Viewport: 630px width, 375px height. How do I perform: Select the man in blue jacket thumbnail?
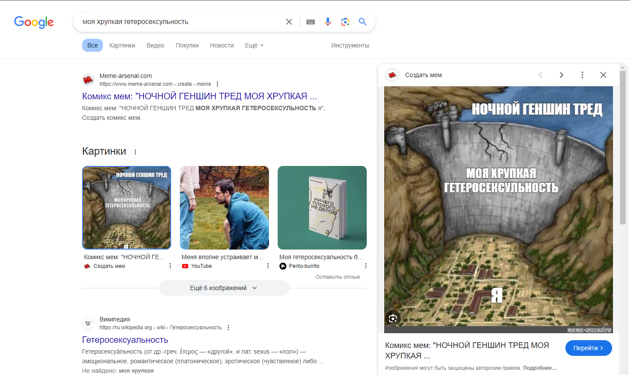[x=224, y=208]
